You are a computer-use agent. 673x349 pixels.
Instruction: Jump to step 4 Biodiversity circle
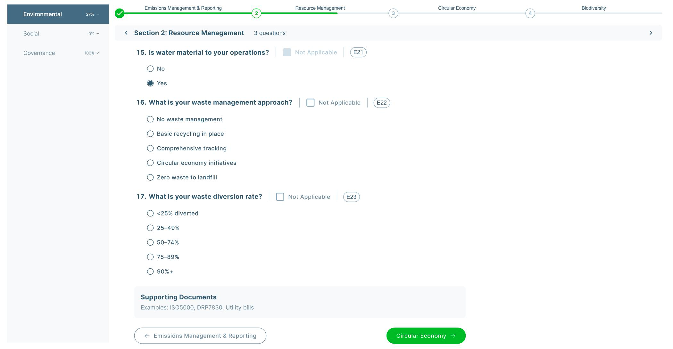point(530,13)
